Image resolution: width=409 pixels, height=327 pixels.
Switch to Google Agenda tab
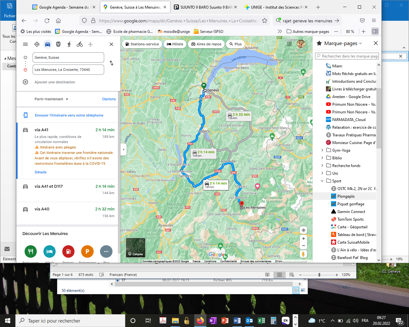tap(64, 7)
